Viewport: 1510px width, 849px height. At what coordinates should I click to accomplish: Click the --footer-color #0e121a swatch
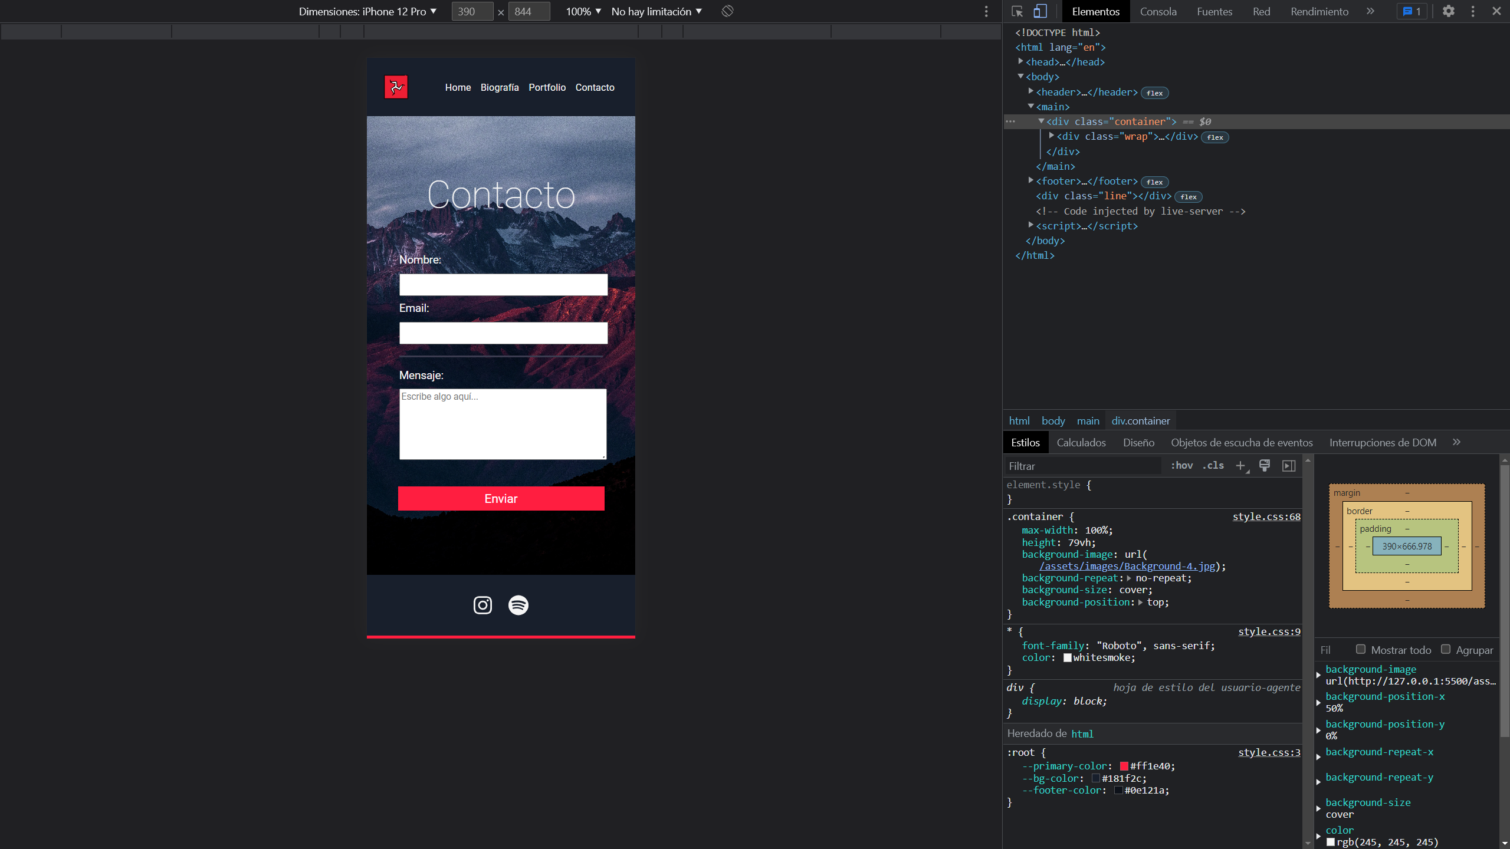pos(1118,790)
